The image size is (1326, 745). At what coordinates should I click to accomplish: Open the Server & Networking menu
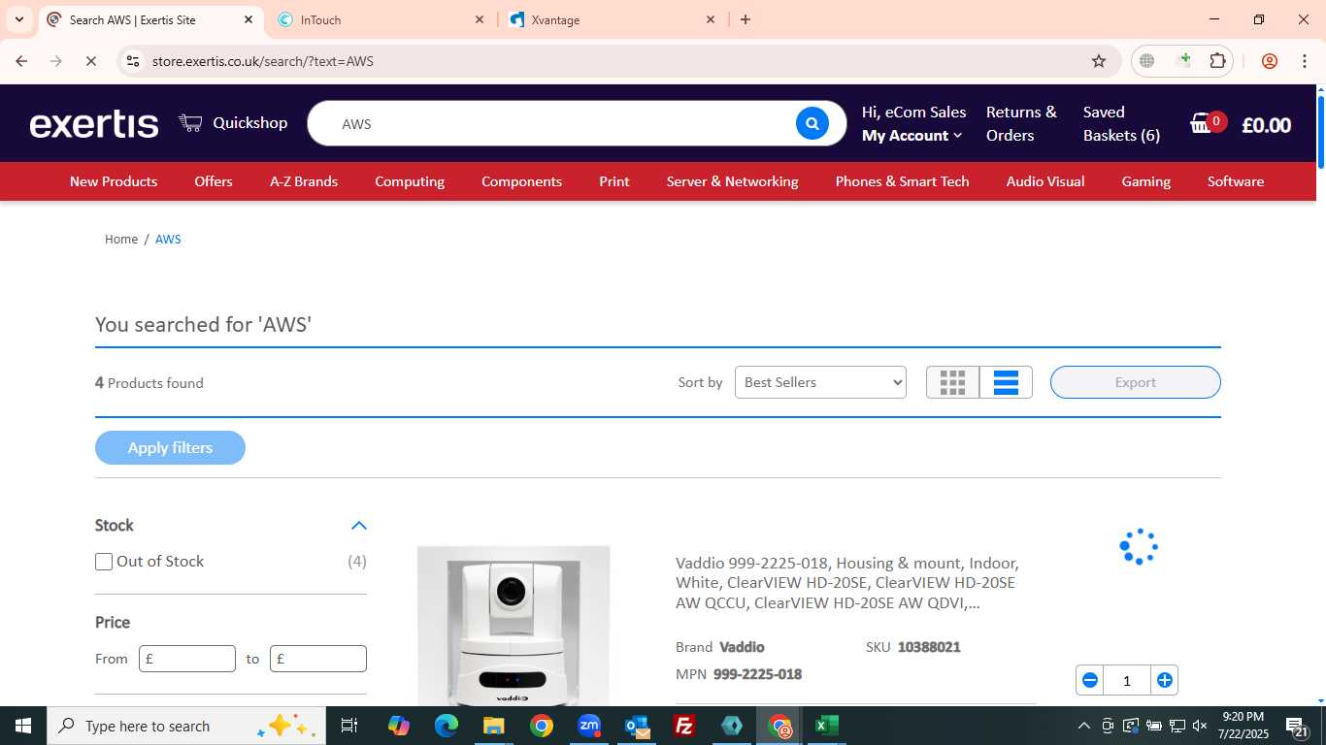733,181
